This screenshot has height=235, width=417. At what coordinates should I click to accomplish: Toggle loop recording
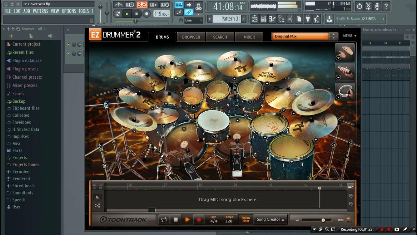(x=165, y=5)
